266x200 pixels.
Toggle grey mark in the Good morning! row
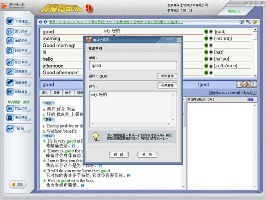click(x=211, y=45)
